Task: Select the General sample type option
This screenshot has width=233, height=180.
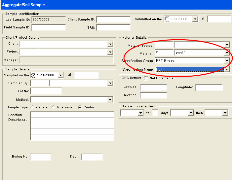Action: 32,107
